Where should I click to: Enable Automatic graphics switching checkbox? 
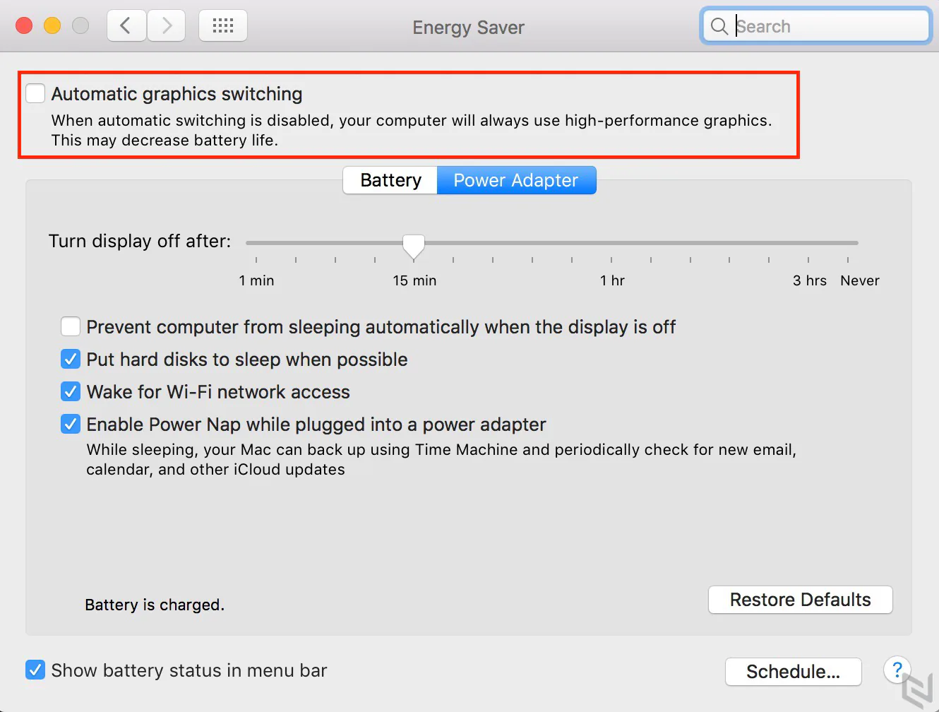pyautogui.click(x=35, y=93)
